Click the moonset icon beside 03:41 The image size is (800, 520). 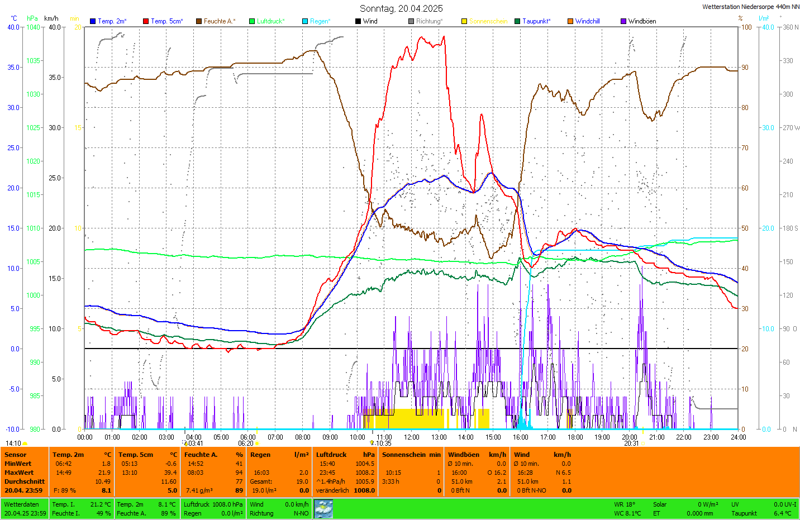click(x=186, y=443)
